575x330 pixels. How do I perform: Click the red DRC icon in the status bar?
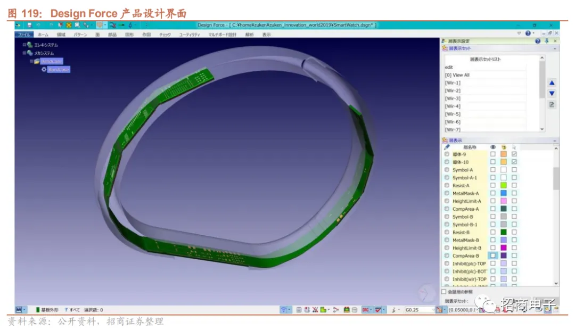tap(365, 310)
